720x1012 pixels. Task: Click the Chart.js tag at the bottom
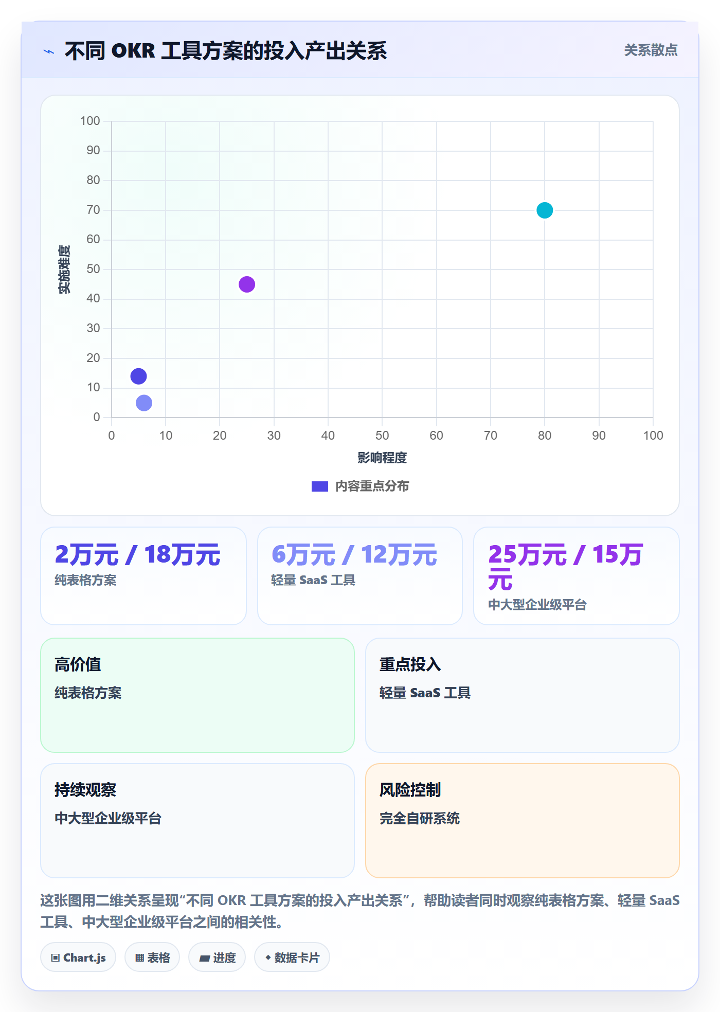[x=78, y=957]
